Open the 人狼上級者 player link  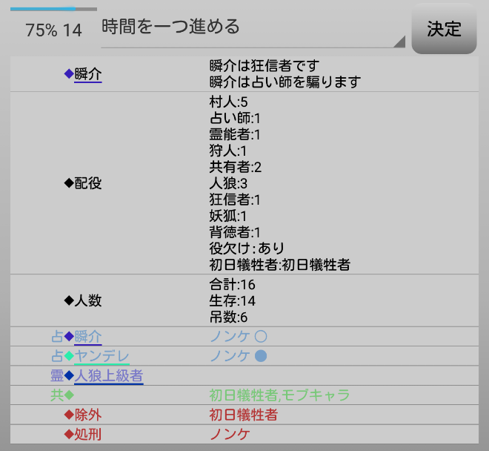[x=109, y=376]
